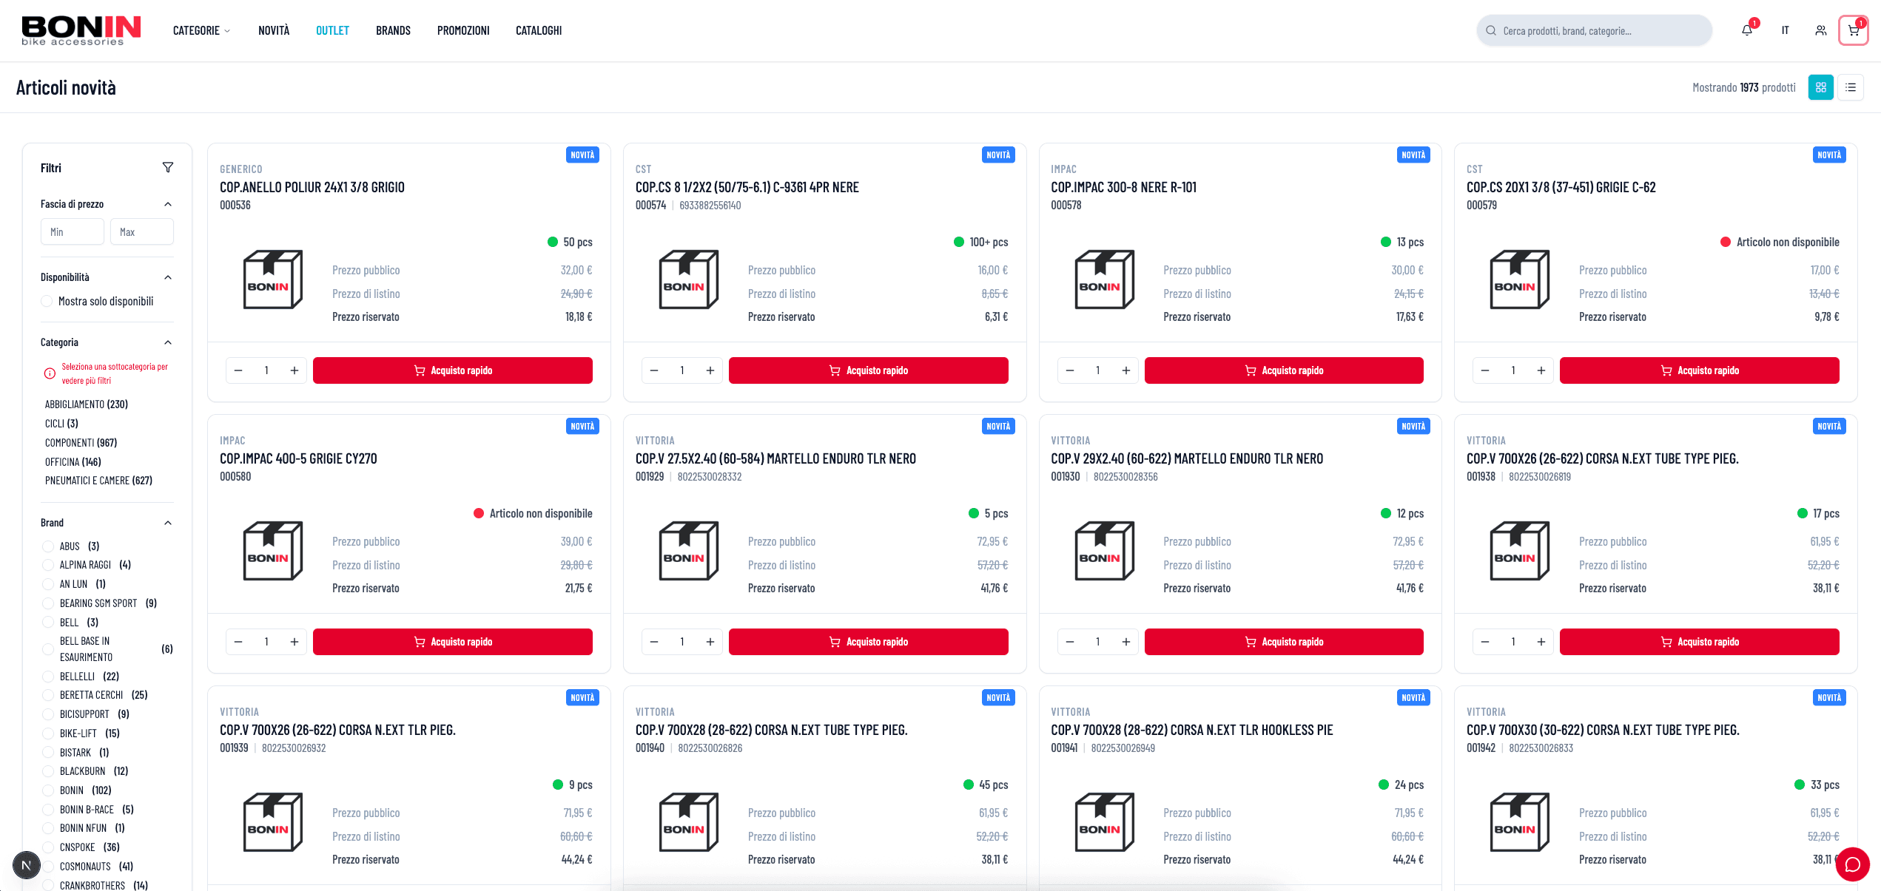Collapse the Disponibilità section
The image size is (1881, 891).
pos(168,277)
